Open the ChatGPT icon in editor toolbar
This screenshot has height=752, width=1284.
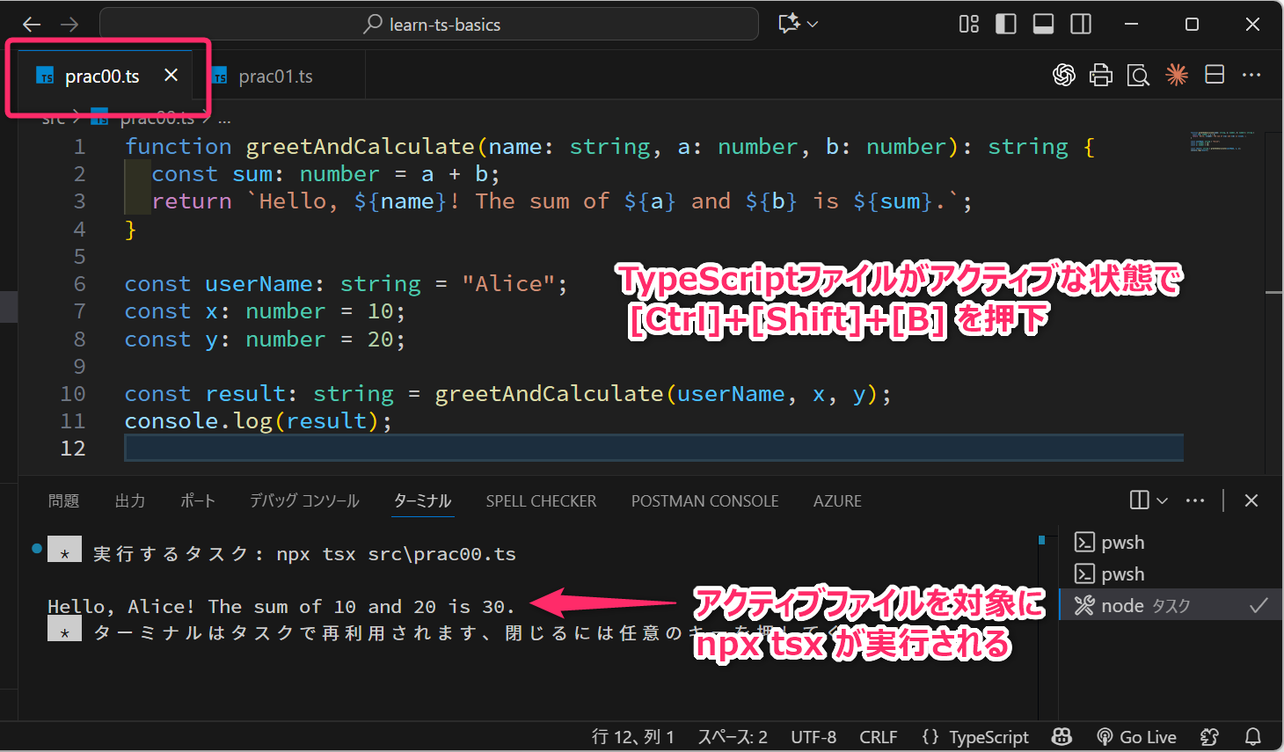1063,76
